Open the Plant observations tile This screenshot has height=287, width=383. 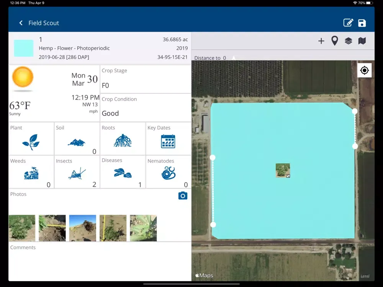[31, 139]
